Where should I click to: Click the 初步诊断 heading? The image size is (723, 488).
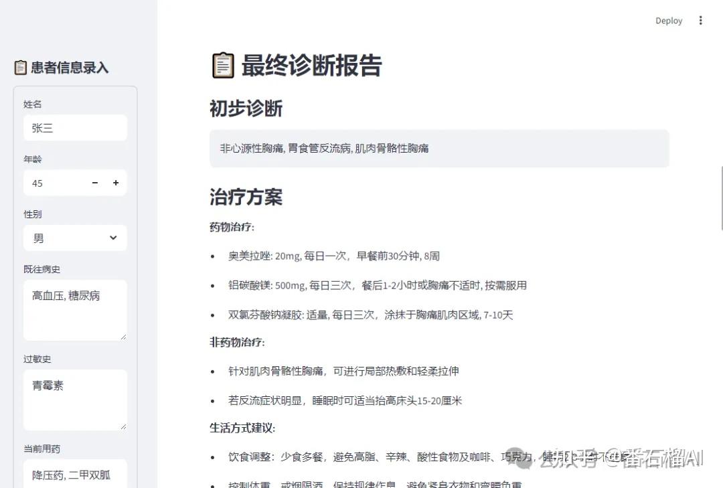coord(246,108)
